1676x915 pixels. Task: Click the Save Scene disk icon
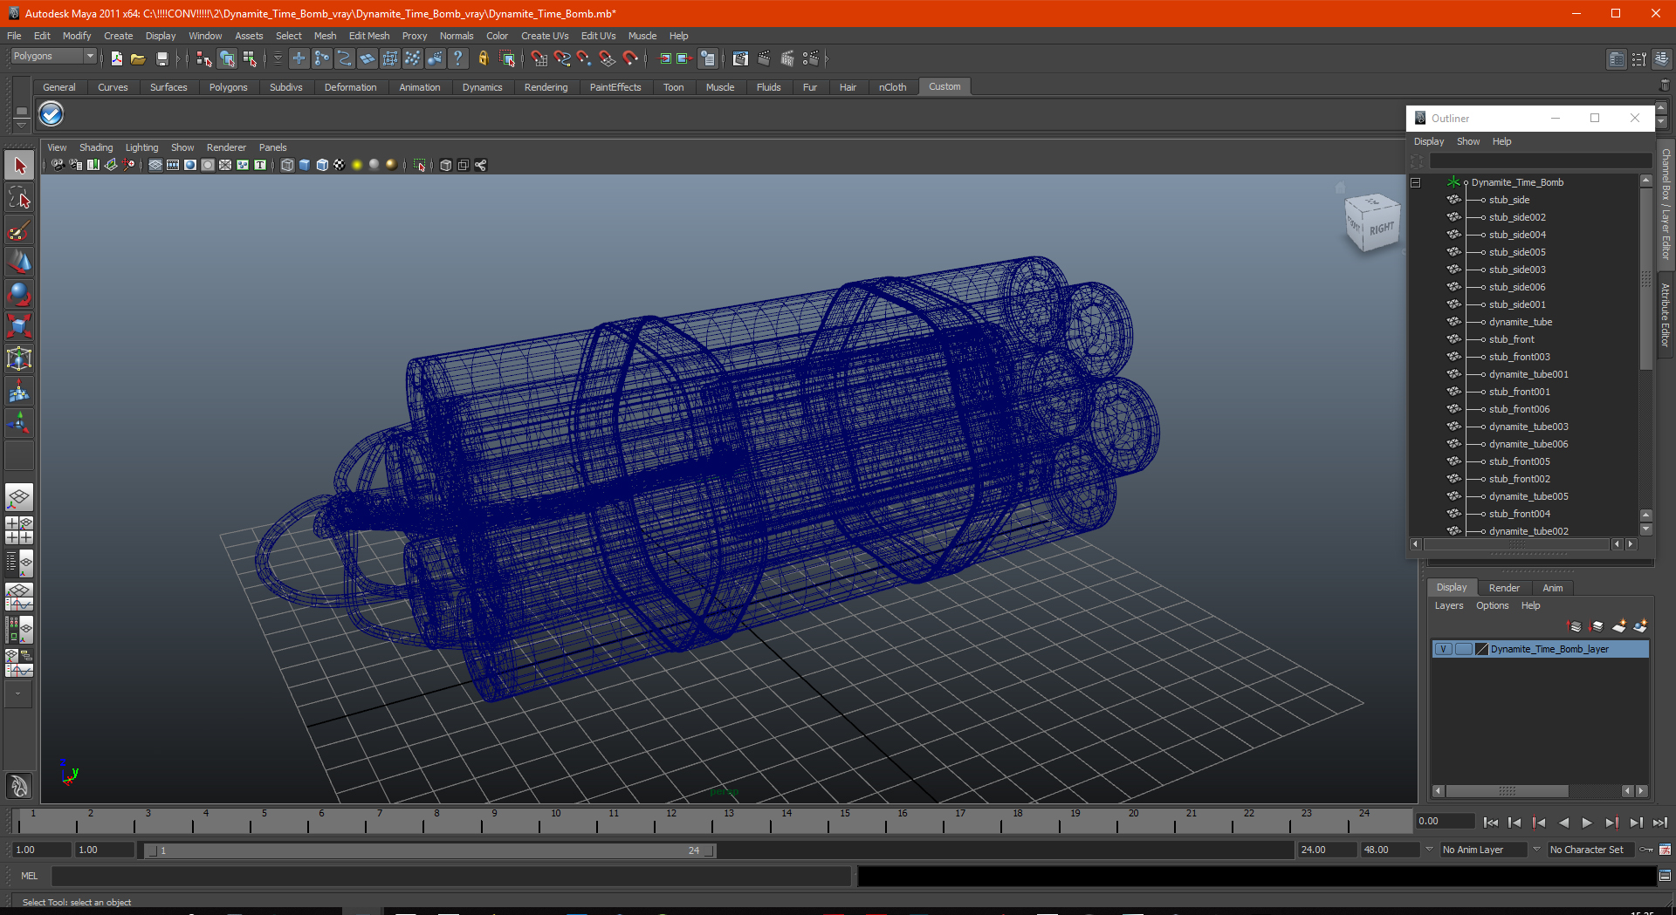coord(161,58)
